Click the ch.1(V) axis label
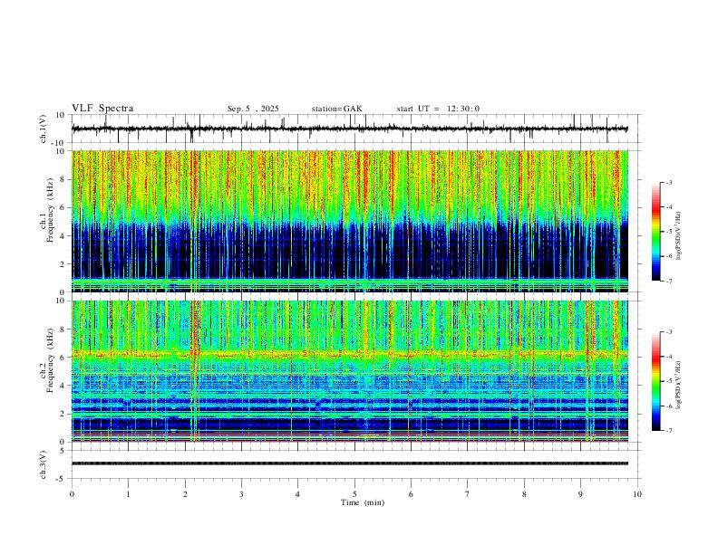This screenshot has width=718, height=554. click(44, 129)
